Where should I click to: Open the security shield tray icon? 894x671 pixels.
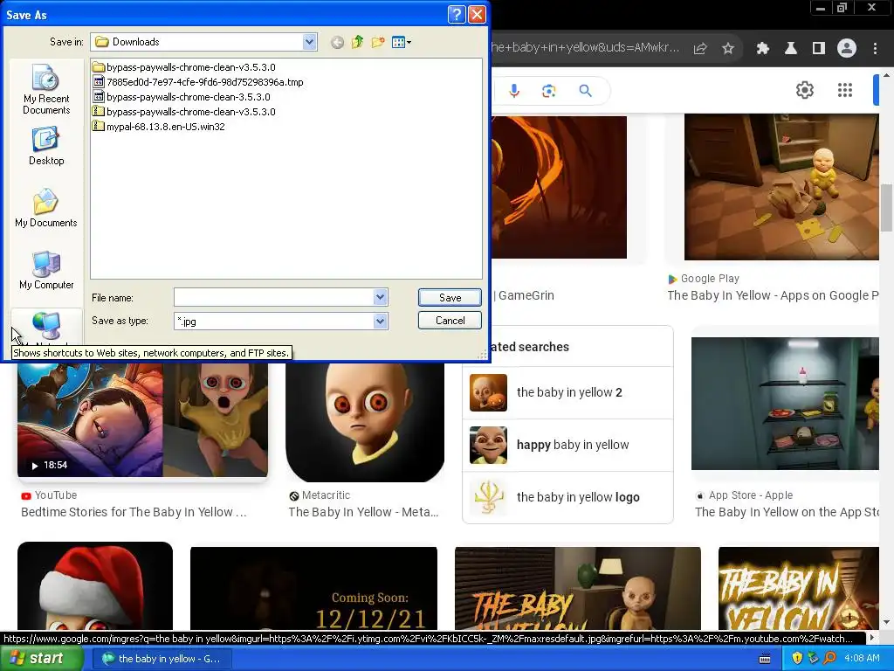(797, 658)
